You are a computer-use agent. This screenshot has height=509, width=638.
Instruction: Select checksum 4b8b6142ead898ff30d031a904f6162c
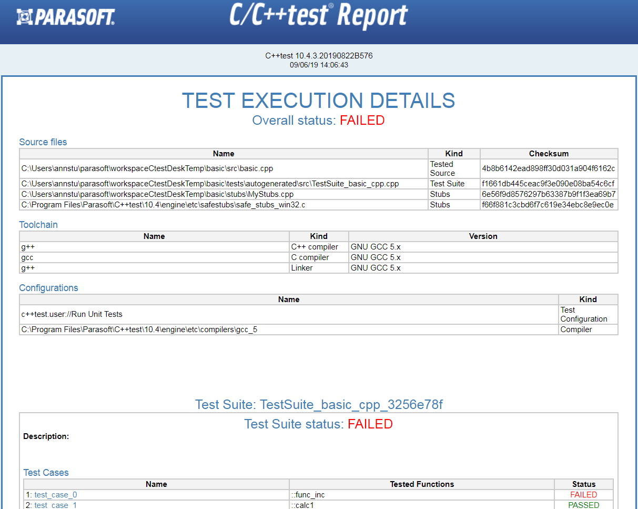pyautogui.click(x=549, y=168)
